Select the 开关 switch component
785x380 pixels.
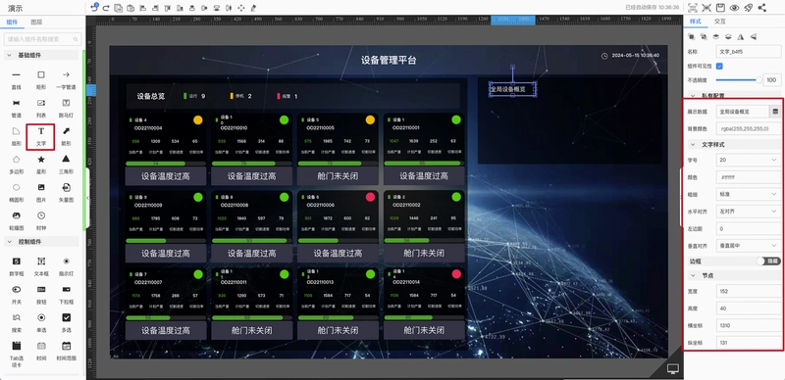17,294
